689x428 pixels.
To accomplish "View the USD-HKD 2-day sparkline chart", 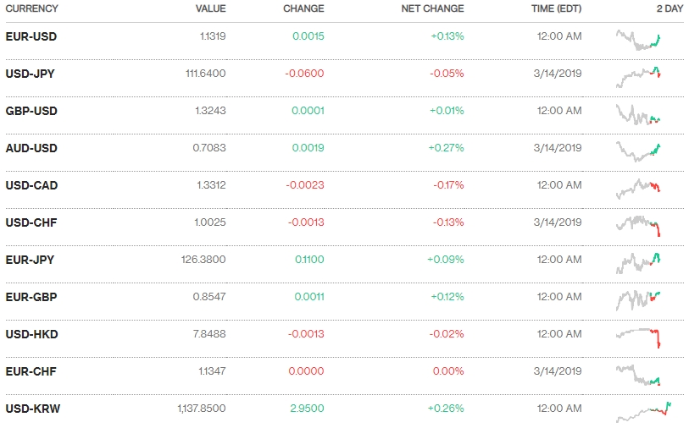I will click(x=639, y=336).
